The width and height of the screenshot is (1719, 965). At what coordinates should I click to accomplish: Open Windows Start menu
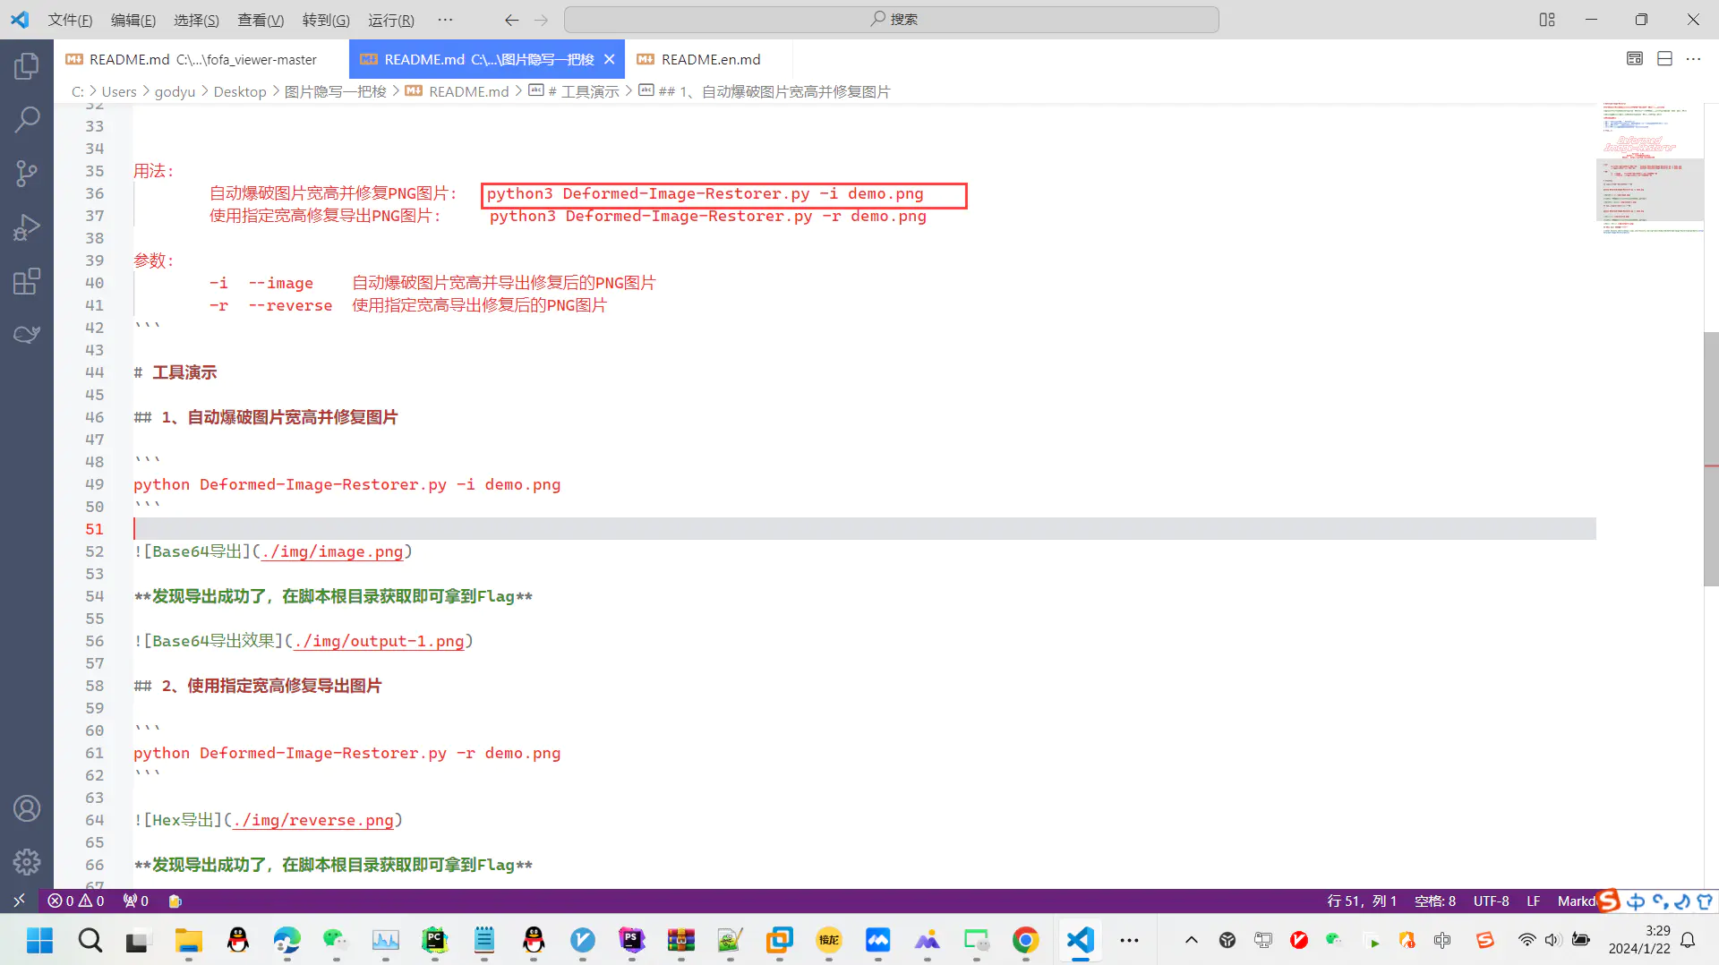[x=39, y=940]
